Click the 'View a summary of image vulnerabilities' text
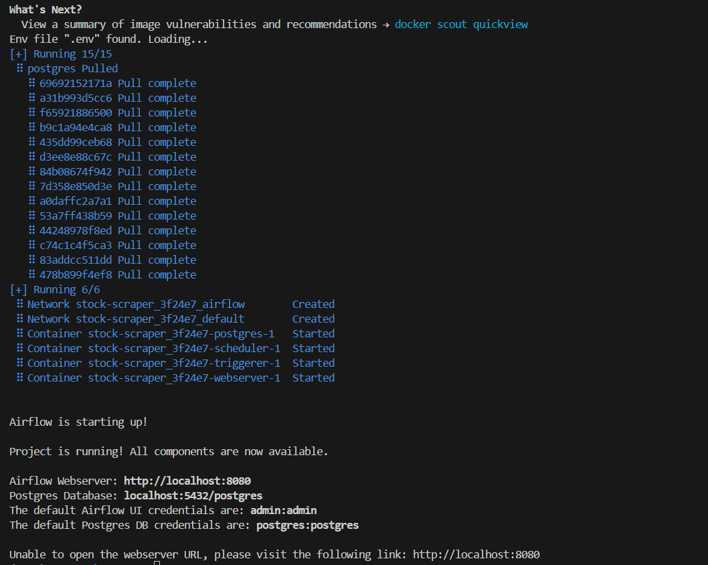 (x=199, y=24)
